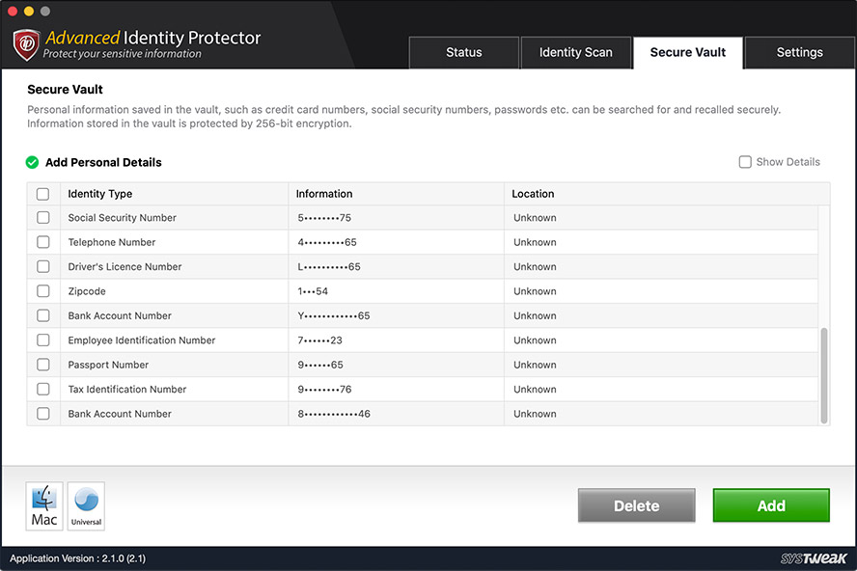Viewport: 857px width, 571px height.
Task: Check the Zipcode row checkbox
Action: (42, 291)
